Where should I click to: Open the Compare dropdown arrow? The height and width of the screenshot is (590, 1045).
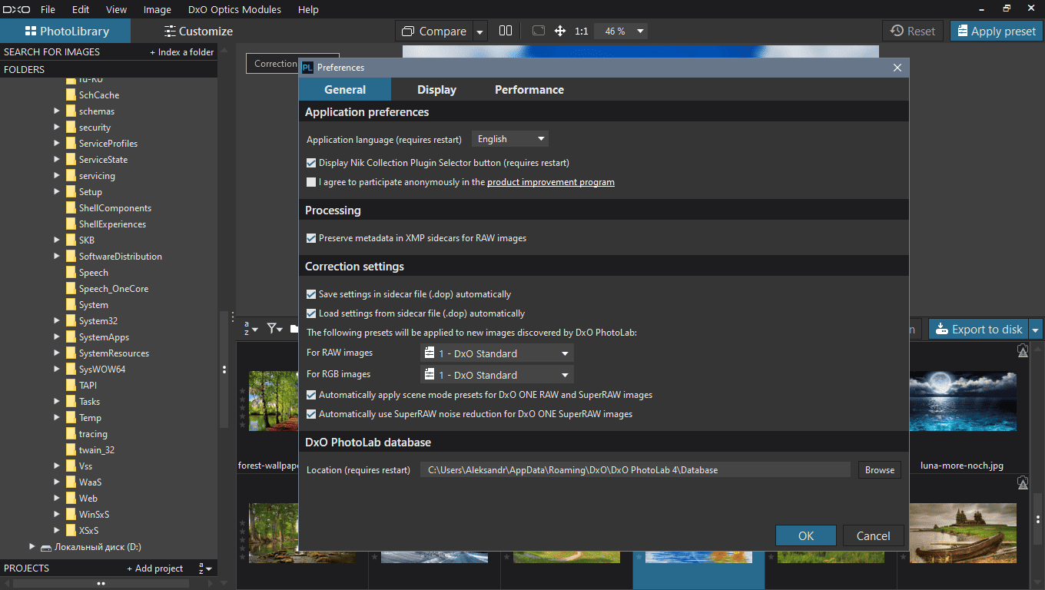click(480, 31)
